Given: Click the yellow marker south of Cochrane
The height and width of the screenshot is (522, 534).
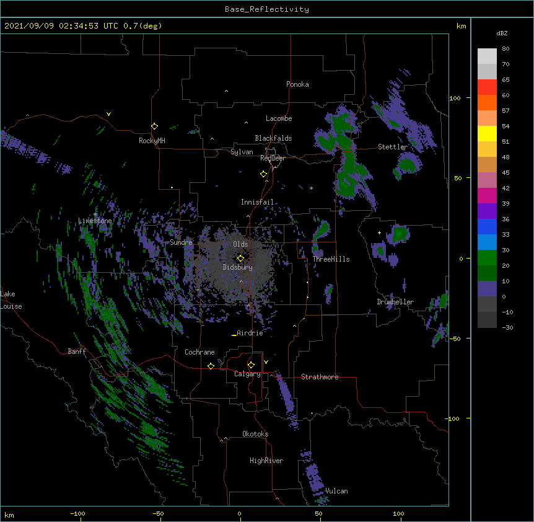Looking at the screenshot, I should pos(211,366).
